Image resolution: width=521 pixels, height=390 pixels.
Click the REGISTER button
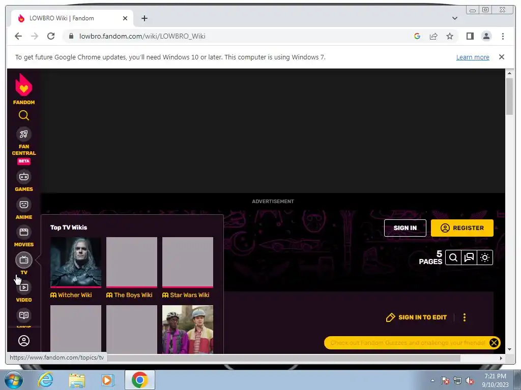coord(462,228)
